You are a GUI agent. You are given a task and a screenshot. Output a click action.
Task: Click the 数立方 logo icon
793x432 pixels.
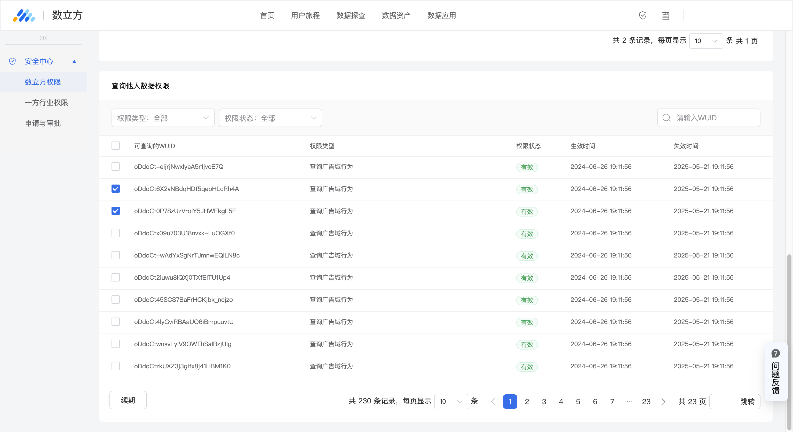click(x=24, y=15)
